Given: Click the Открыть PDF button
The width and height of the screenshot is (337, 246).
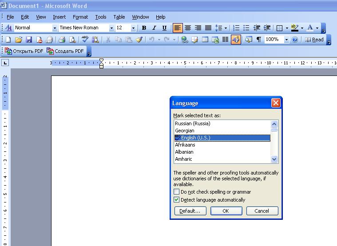Looking at the screenshot, I should [24, 51].
